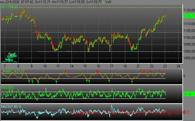The height and width of the screenshot is (121, 195).
Task: Select the last red SMI sell arrow
Action: tap(160, 71)
